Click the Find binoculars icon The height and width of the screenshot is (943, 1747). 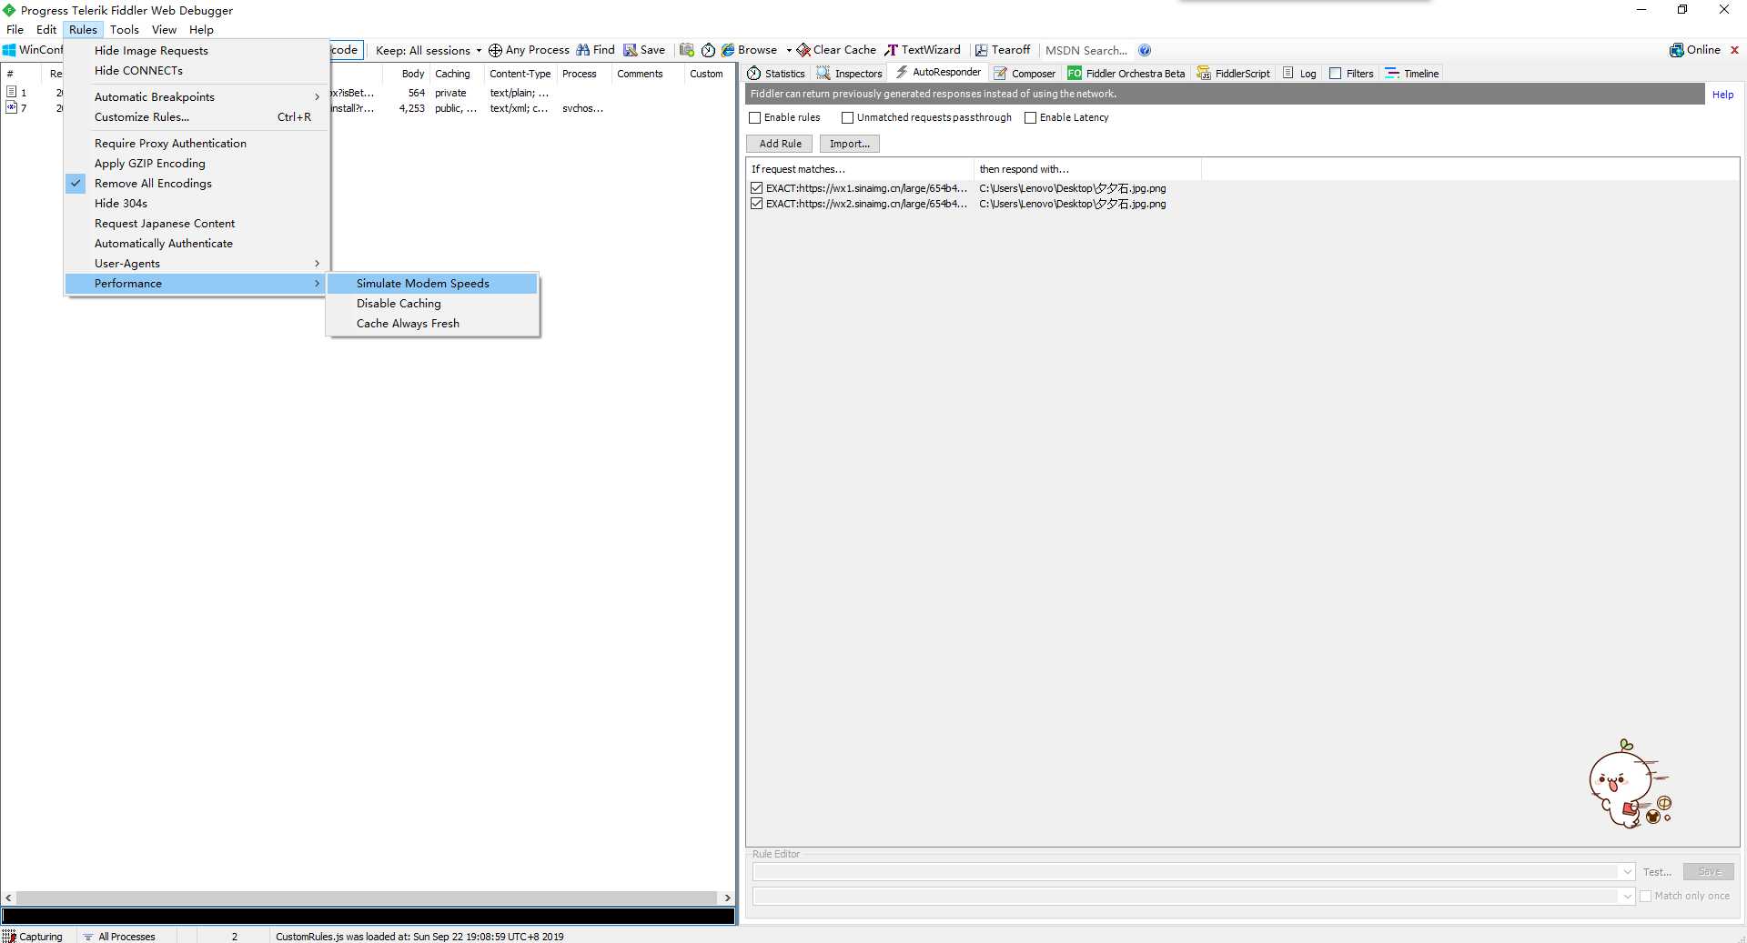click(582, 50)
